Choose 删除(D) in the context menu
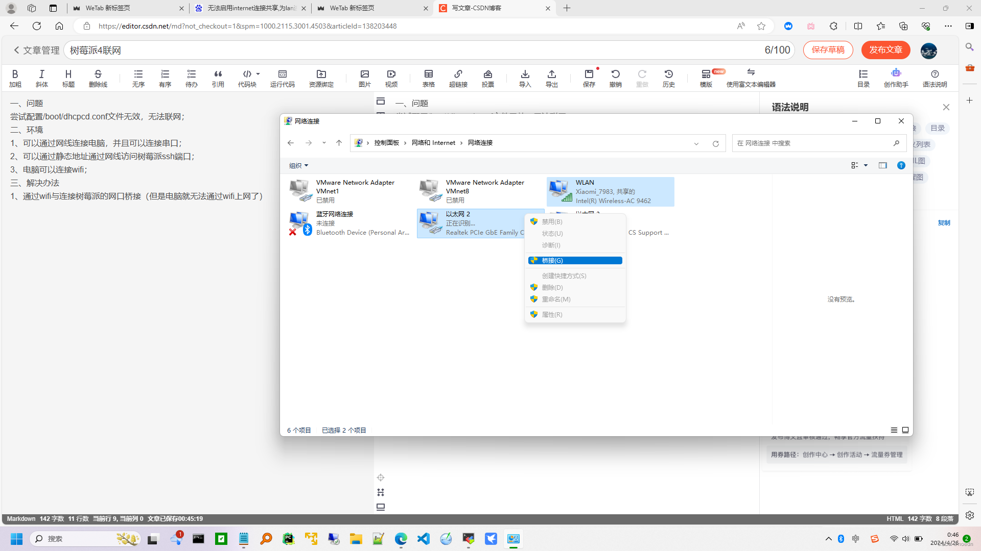 click(575, 288)
